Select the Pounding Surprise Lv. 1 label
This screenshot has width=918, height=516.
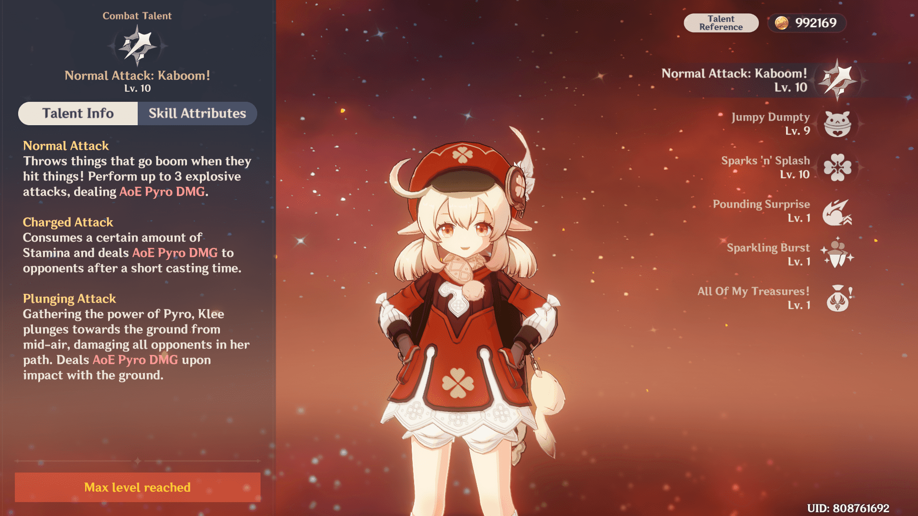pos(761,211)
